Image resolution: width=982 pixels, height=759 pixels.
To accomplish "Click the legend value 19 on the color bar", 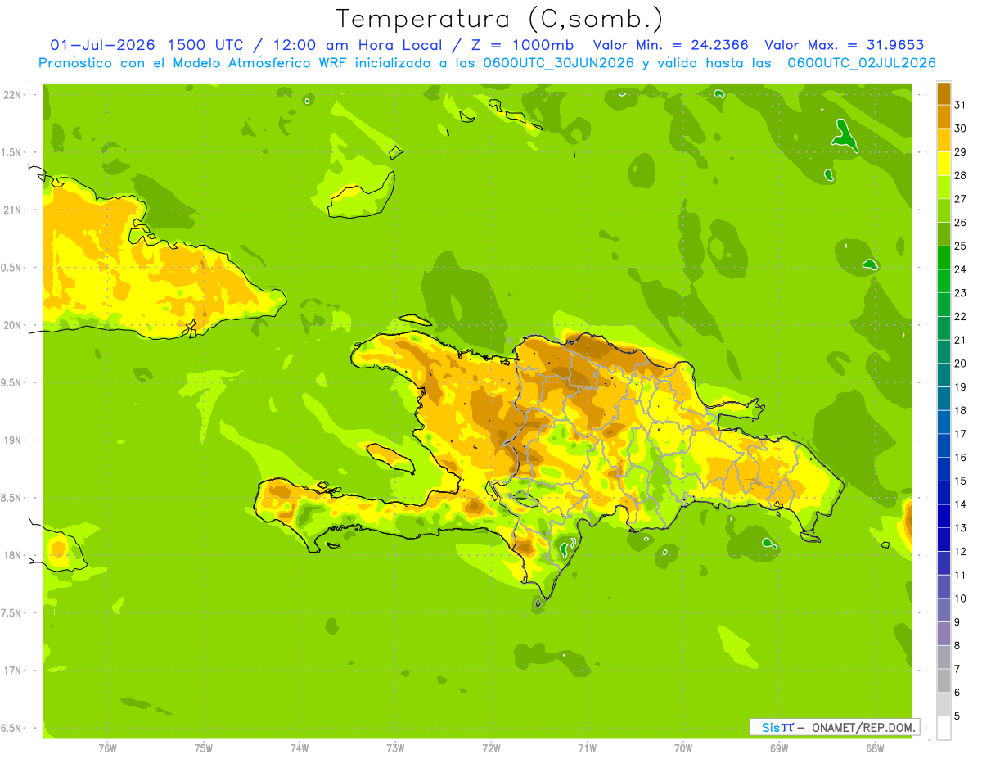I will point(961,386).
